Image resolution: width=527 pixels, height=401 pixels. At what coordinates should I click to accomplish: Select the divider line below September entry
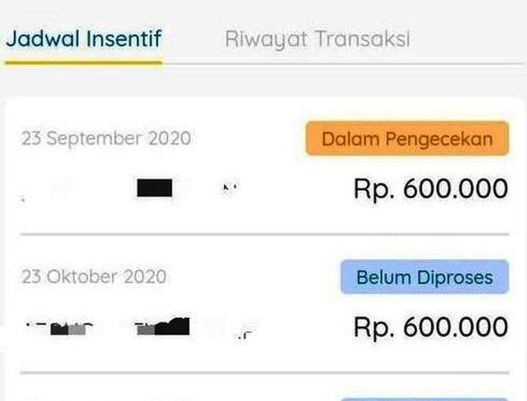click(265, 234)
